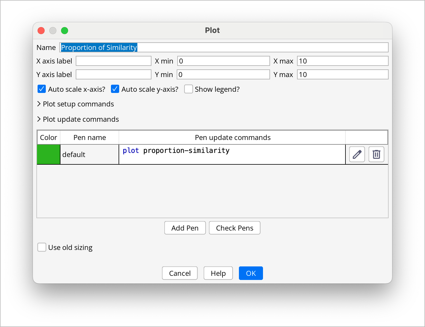Screen dimensions: 425x327
Task: Enable the Show legend checkbox
Action: click(x=188, y=89)
